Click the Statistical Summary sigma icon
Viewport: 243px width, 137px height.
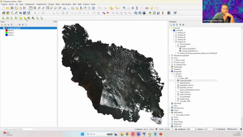click(x=137, y=8)
